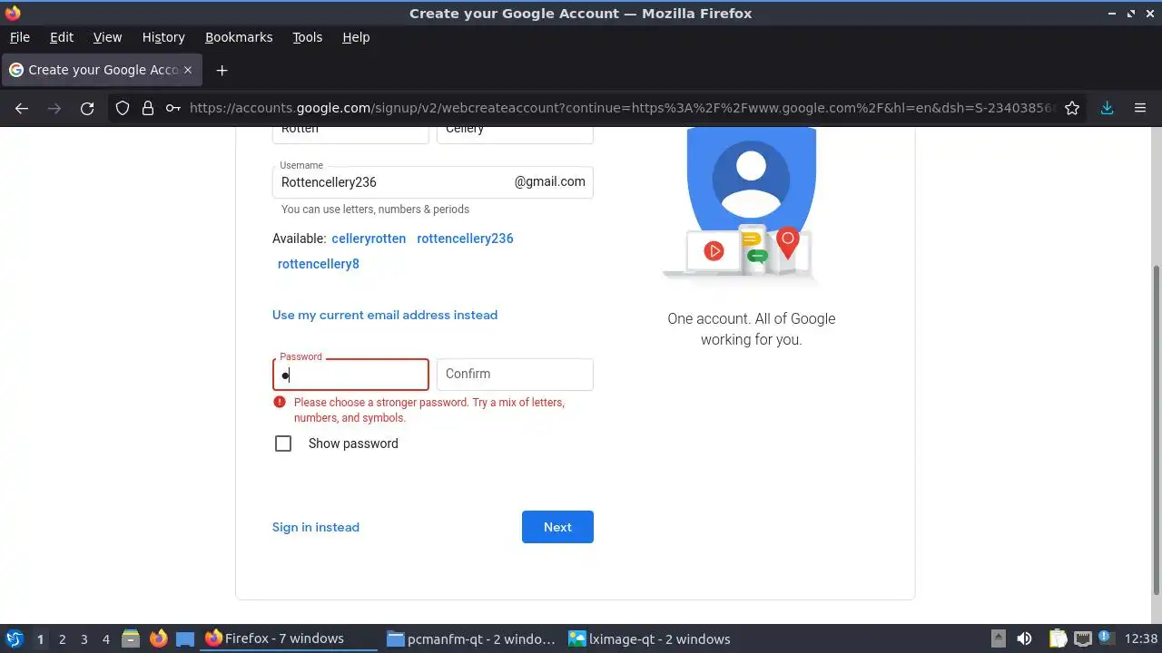Close the Create your Google Account tab
The image size is (1162, 653).
coord(188,70)
